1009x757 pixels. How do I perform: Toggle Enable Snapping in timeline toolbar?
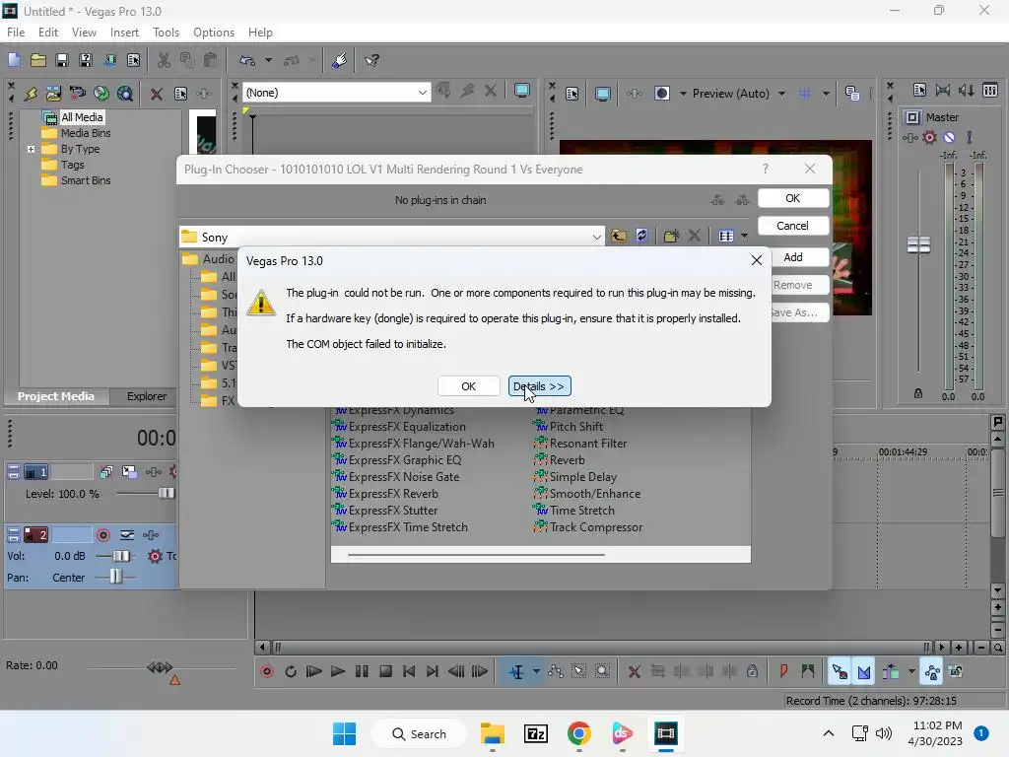coord(840,672)
